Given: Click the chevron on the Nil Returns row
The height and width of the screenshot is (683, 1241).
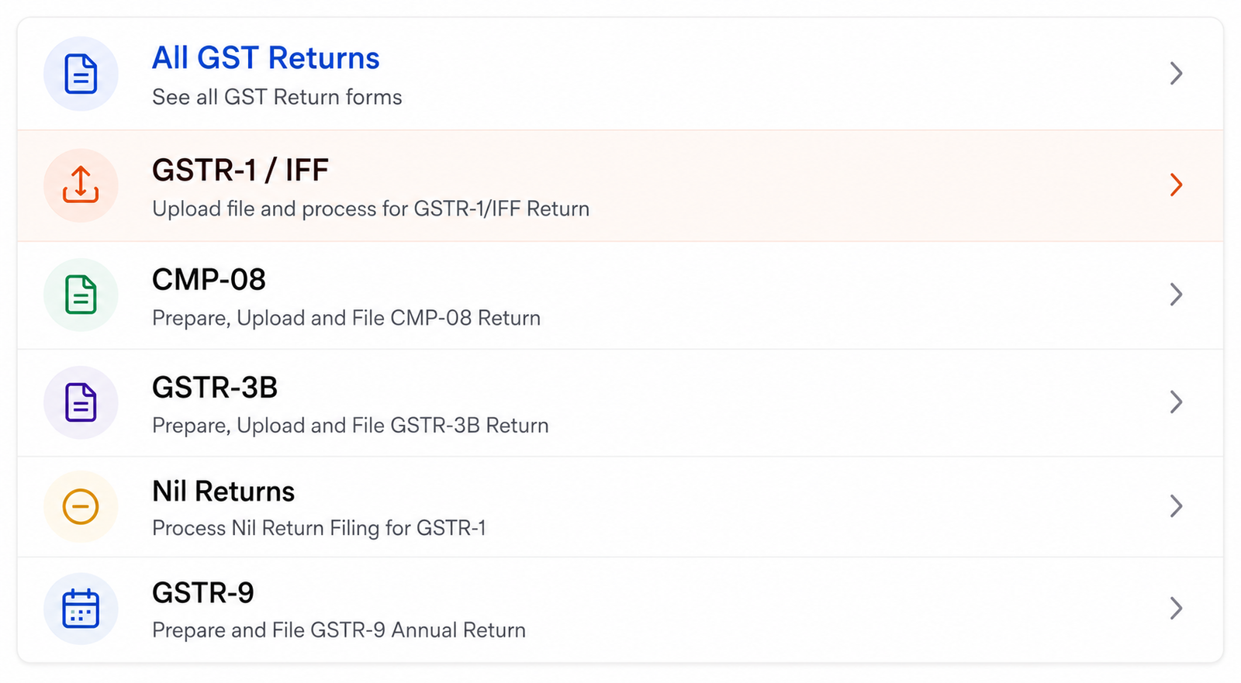Looking at the screenshot, I should (x=1176, y=506).
